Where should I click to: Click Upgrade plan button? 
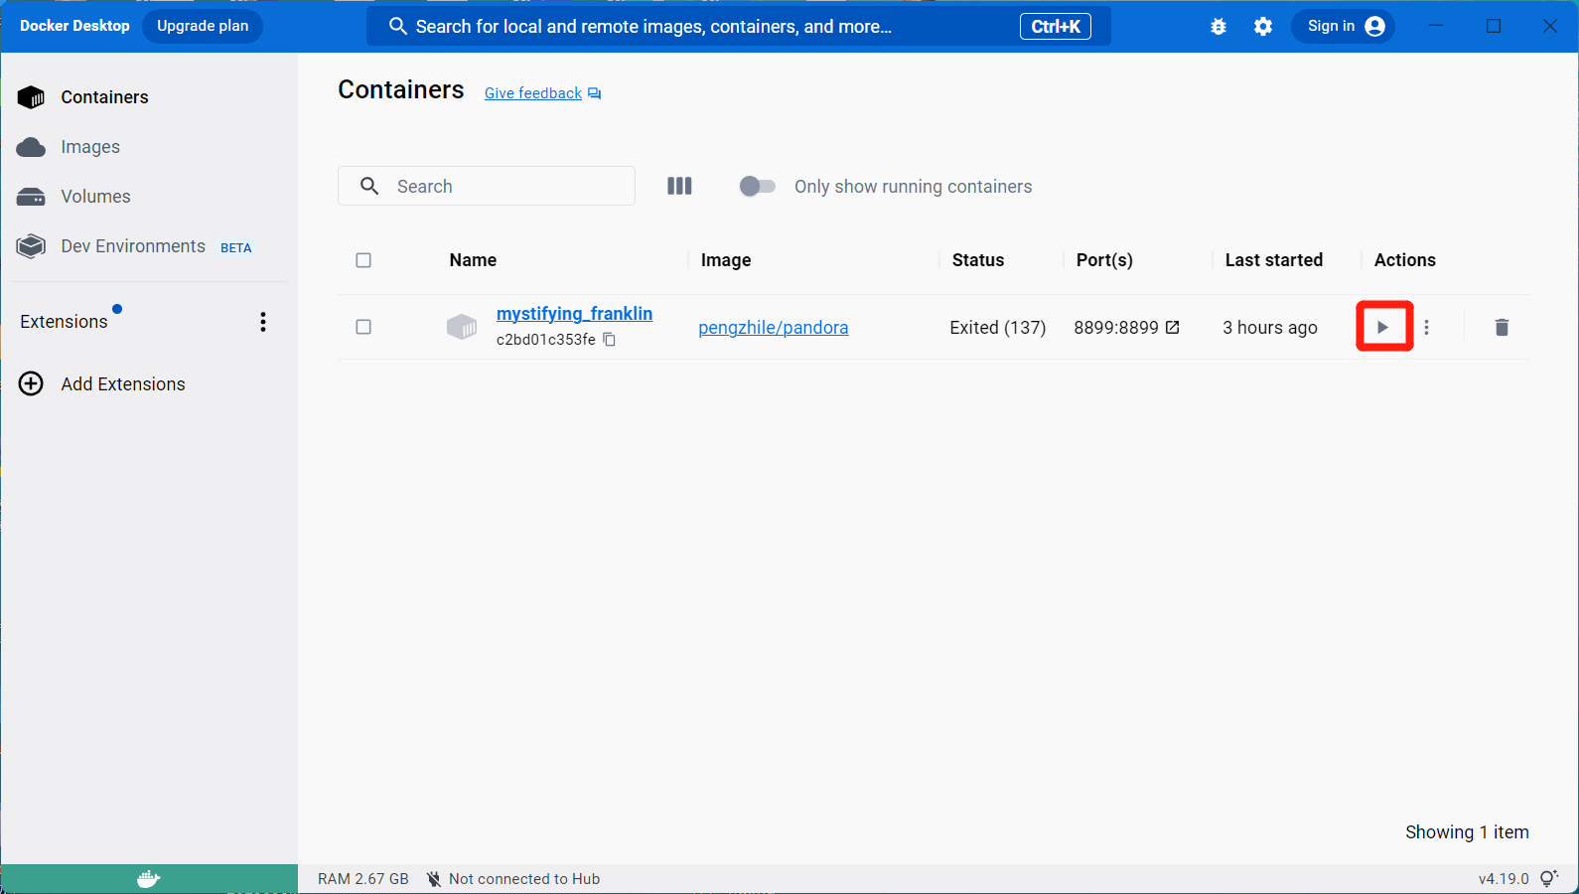[203, 26]
